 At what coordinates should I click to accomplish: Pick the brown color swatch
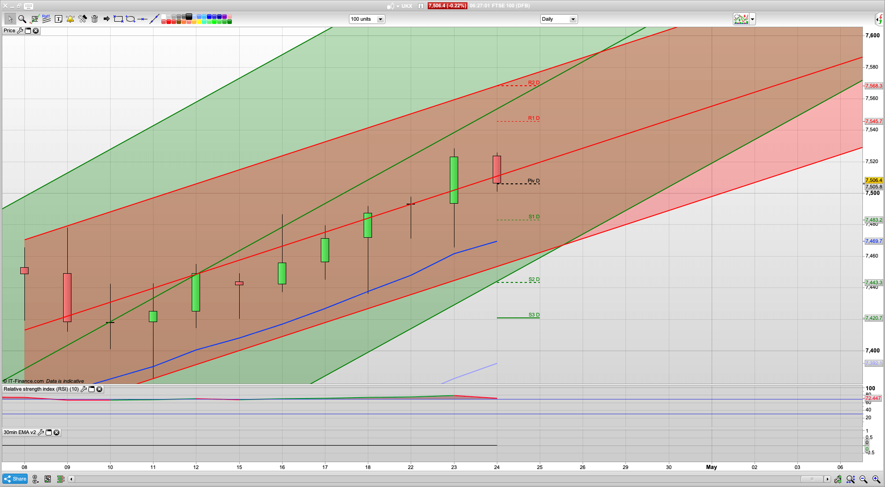pos(179,22)
